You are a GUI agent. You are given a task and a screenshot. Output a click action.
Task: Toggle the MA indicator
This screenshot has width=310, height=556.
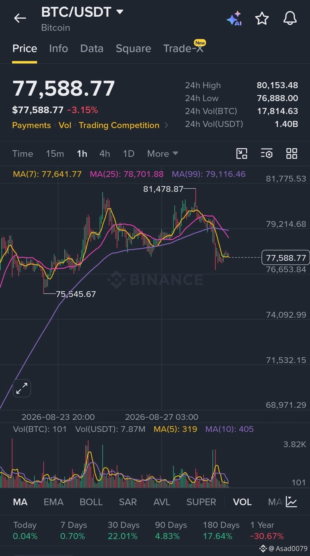[x=20, y=502]
